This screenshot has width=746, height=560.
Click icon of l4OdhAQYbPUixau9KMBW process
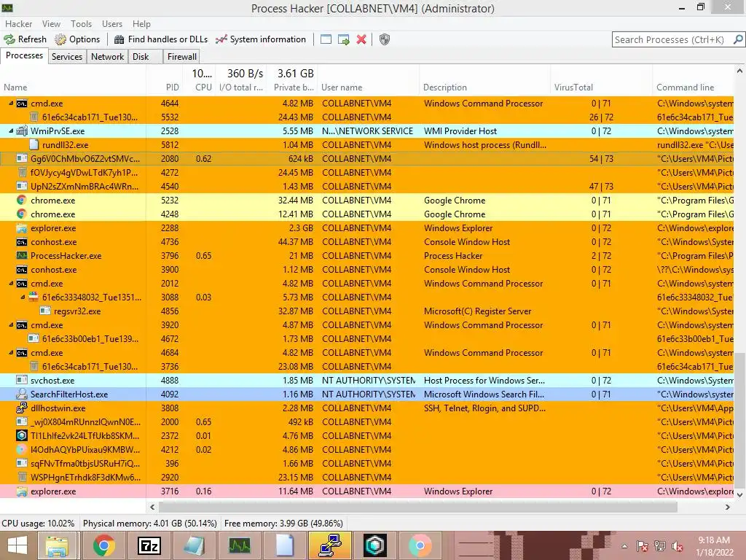click(21, 449)
